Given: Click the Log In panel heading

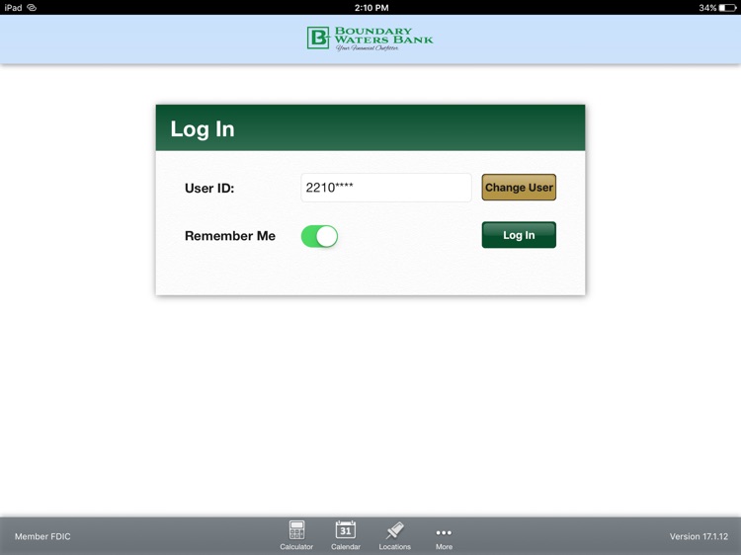Looking at the screenshot, I should 203,129.
